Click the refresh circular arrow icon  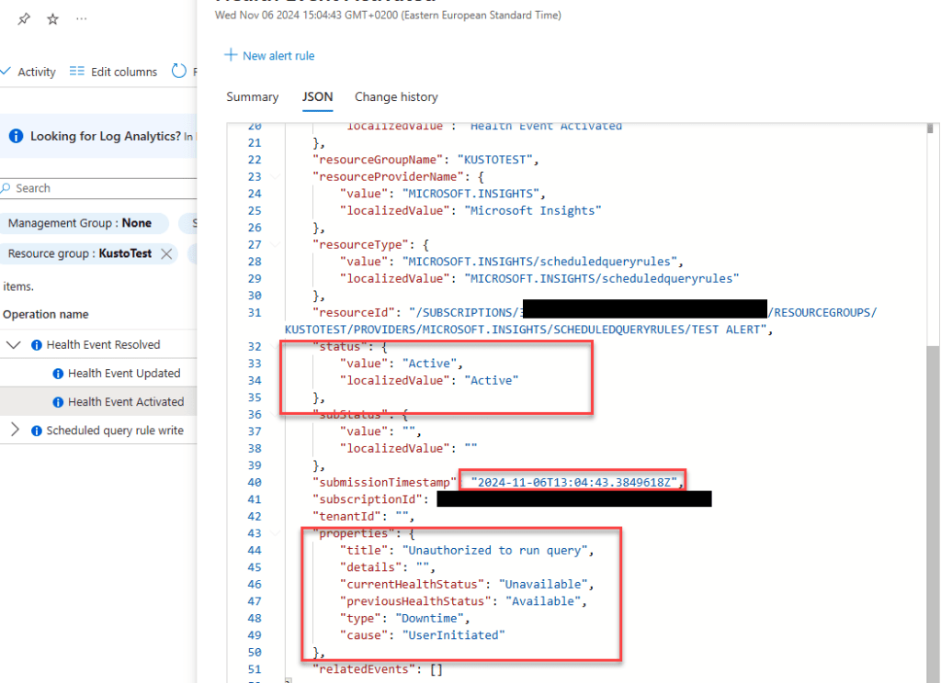tap(178, 72)
